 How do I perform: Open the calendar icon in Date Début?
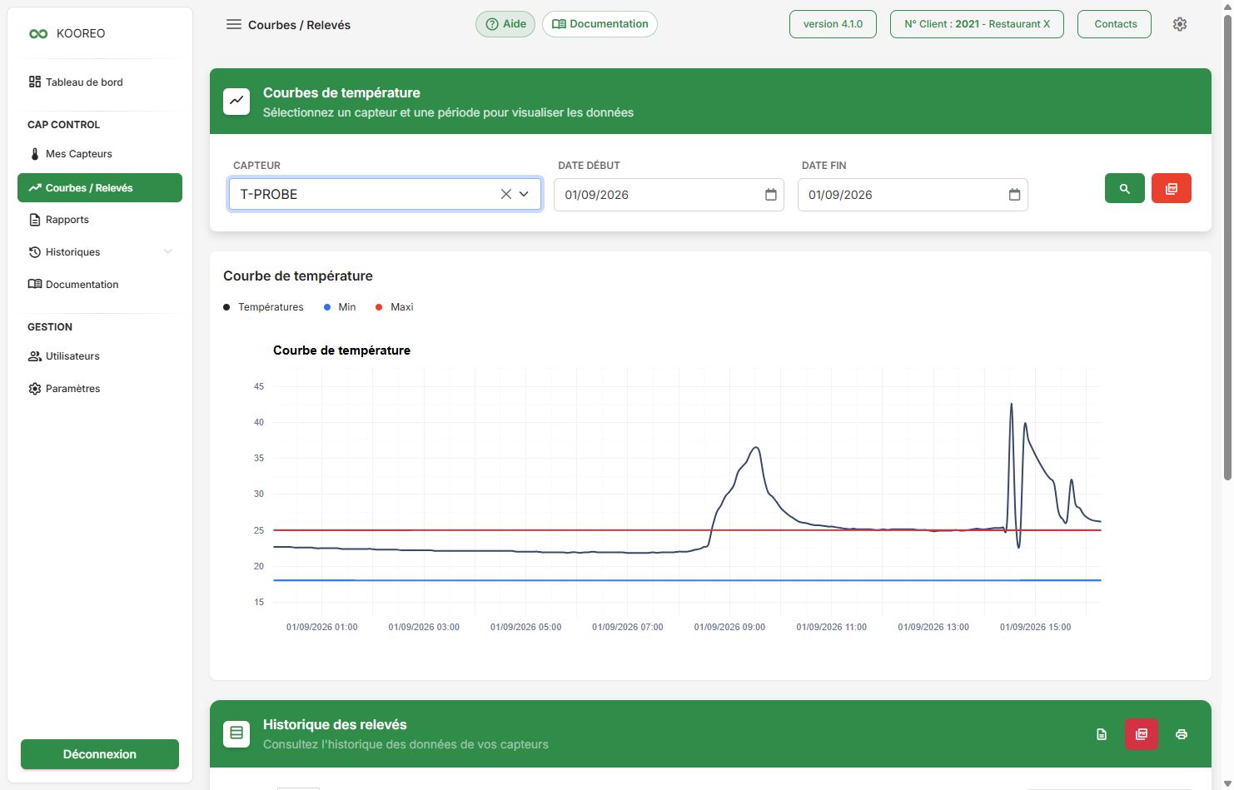click(x=771, y=195)
